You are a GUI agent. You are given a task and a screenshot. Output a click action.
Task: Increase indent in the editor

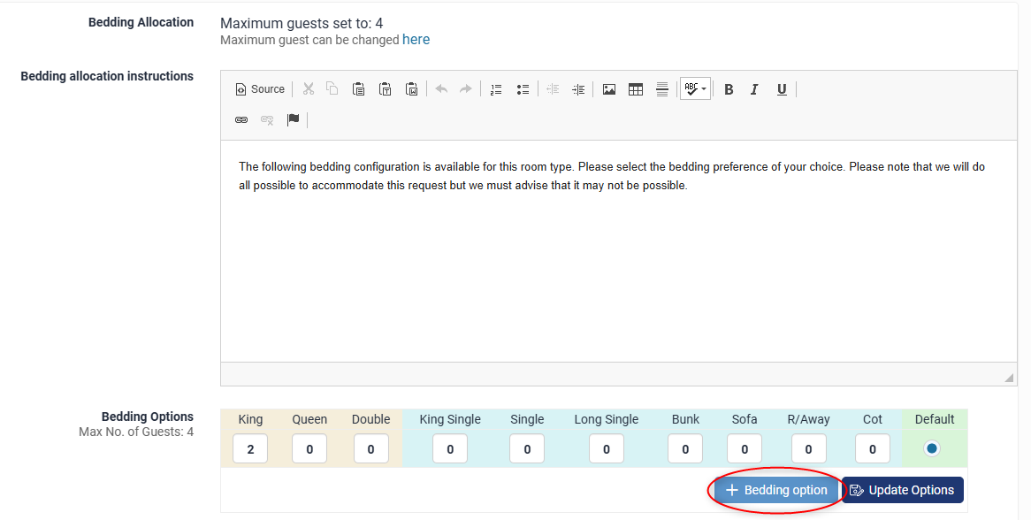pyautogui.click(x=578, y=89)
